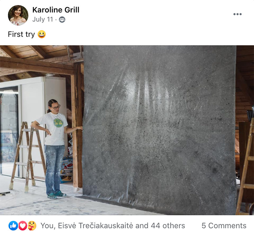This screenshot has width=254, height=235.
Task: Show the 5 Comments list
Action: tap(224, 225)
